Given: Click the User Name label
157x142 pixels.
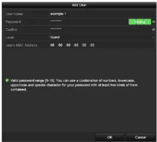Looking at the screenshot, I should pos(14,14).
